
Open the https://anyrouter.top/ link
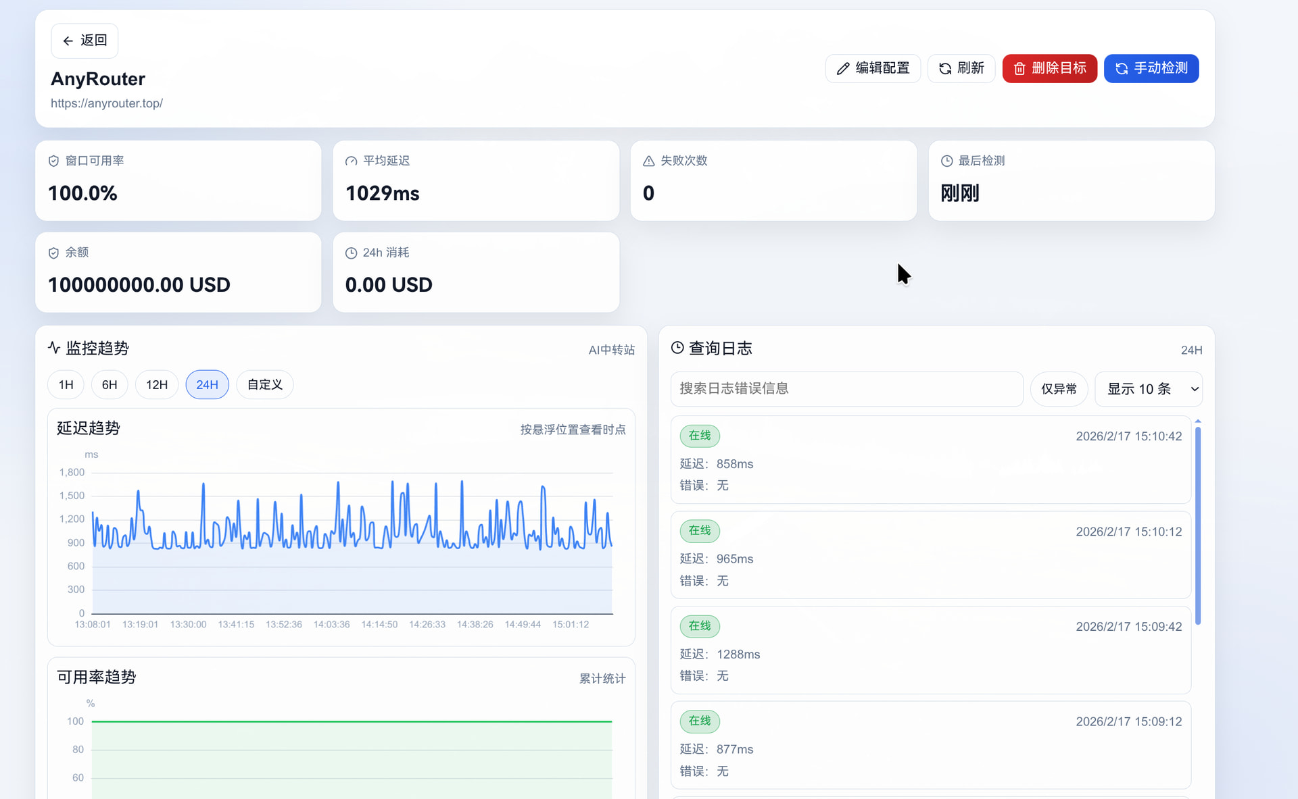click(107, 103)
